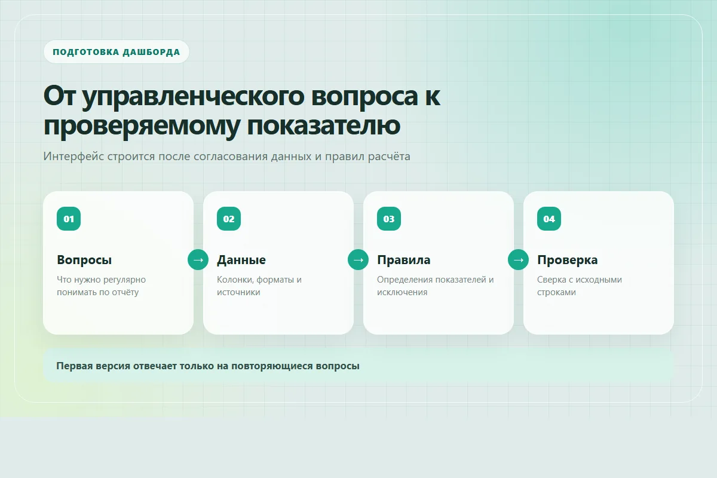This screenshot has height=478, width=717.
Task: Click the arrow between Вопросы and Данные
Action: pyautogui.click(x=198, y=260)
